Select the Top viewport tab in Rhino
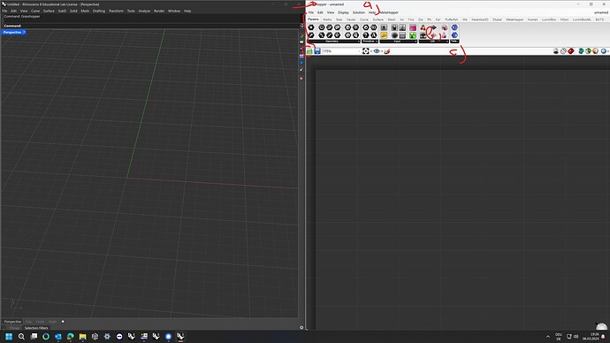 [x=29, y=322]
